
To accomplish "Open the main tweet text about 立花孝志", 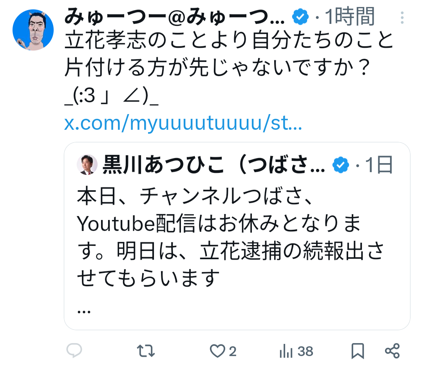I will click(x=228, y=55).
